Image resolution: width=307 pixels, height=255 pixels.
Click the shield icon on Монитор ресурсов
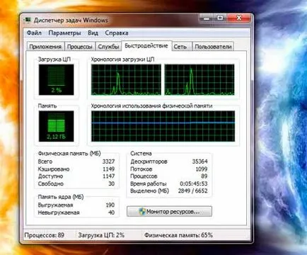tap(142, 211)
